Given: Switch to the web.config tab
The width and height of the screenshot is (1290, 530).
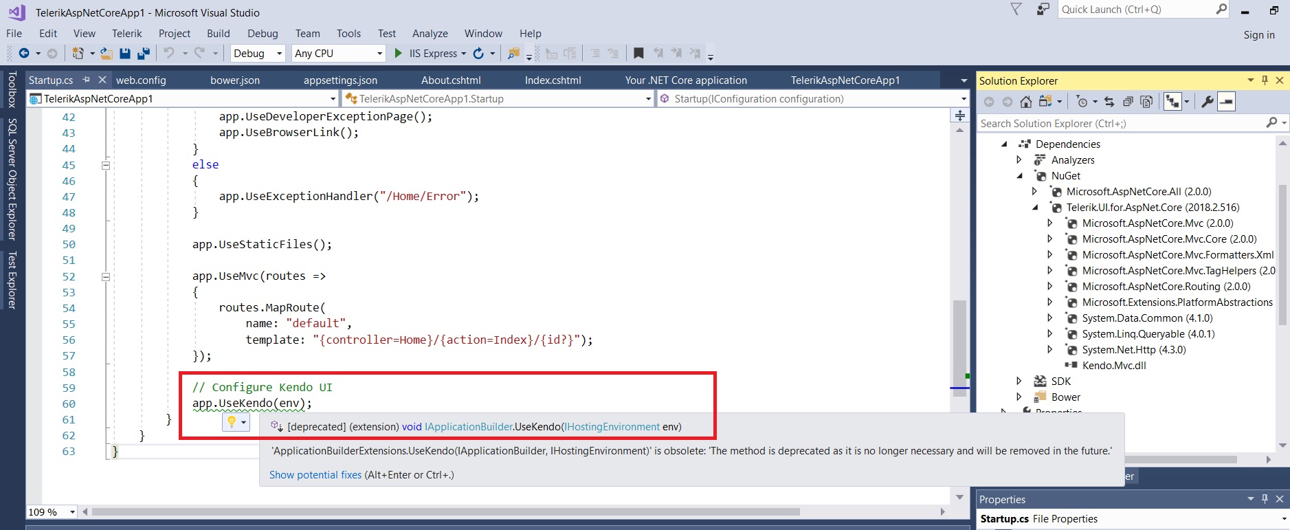Looking at the screenshot, I should 141,80.
